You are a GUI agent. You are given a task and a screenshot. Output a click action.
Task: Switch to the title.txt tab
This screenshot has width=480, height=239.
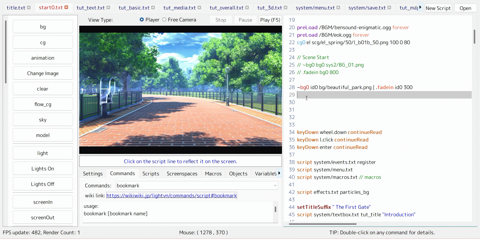16,8
